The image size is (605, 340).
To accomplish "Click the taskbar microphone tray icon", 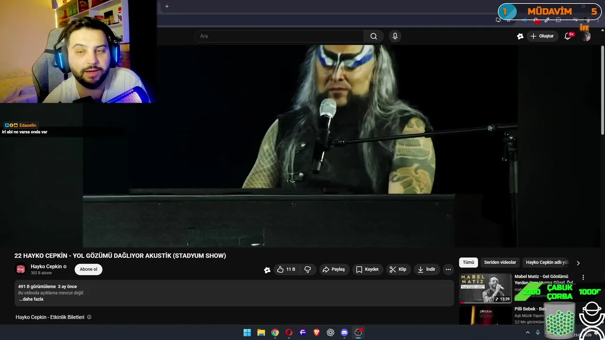I will click(537, 332).
